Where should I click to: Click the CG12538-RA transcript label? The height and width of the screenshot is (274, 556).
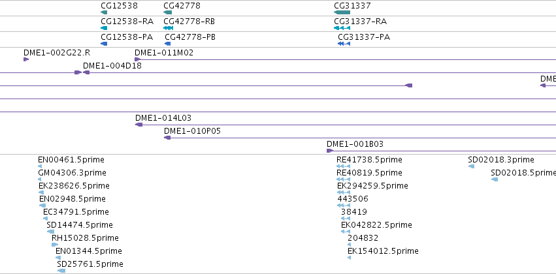pyautogui.click(x=127, y=22)
